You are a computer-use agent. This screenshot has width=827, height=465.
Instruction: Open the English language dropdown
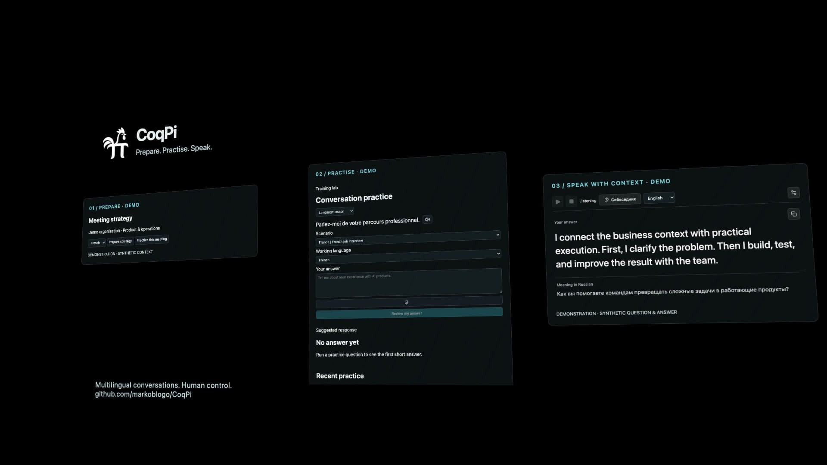659,198
